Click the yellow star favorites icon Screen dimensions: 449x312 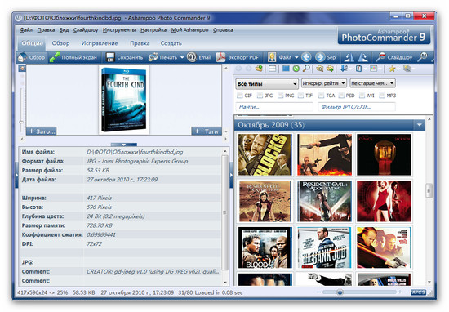pyautogui.click(x=392, y=69)
